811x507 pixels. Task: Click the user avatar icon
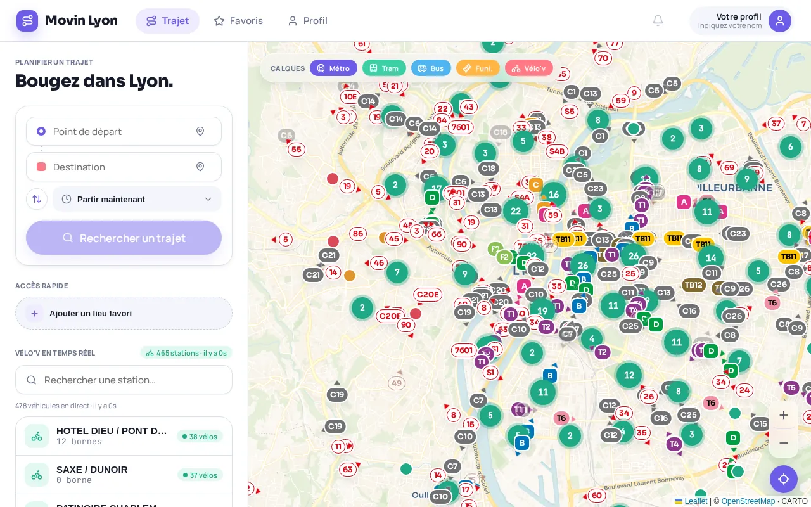pos(780,21)
